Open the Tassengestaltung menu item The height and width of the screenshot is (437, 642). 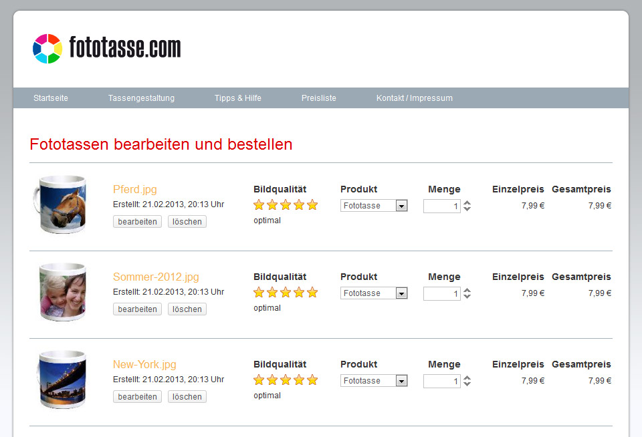141,98
